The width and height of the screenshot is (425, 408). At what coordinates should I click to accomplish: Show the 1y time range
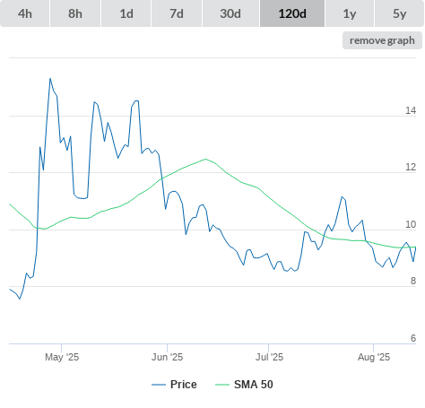click(350, 13)
